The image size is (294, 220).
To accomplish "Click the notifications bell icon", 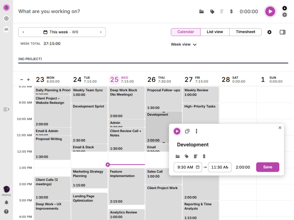I will 6,203.
